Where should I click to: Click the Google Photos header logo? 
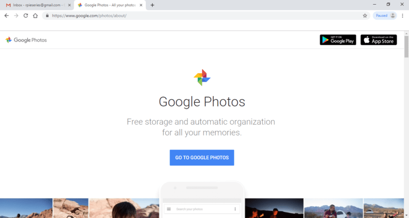click(26, 40)
